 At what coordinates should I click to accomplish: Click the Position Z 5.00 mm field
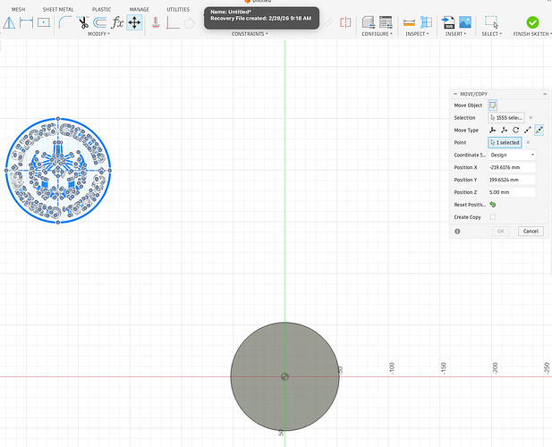[512, 192]
